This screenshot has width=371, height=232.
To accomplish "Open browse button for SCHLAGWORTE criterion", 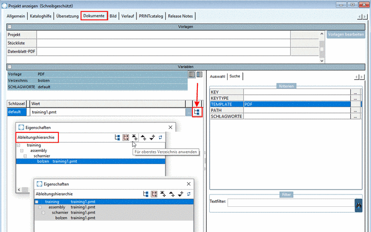I will click(355, 116).
